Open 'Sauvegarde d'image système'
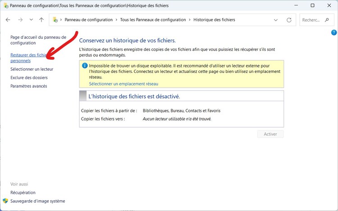 coord(38,201)
